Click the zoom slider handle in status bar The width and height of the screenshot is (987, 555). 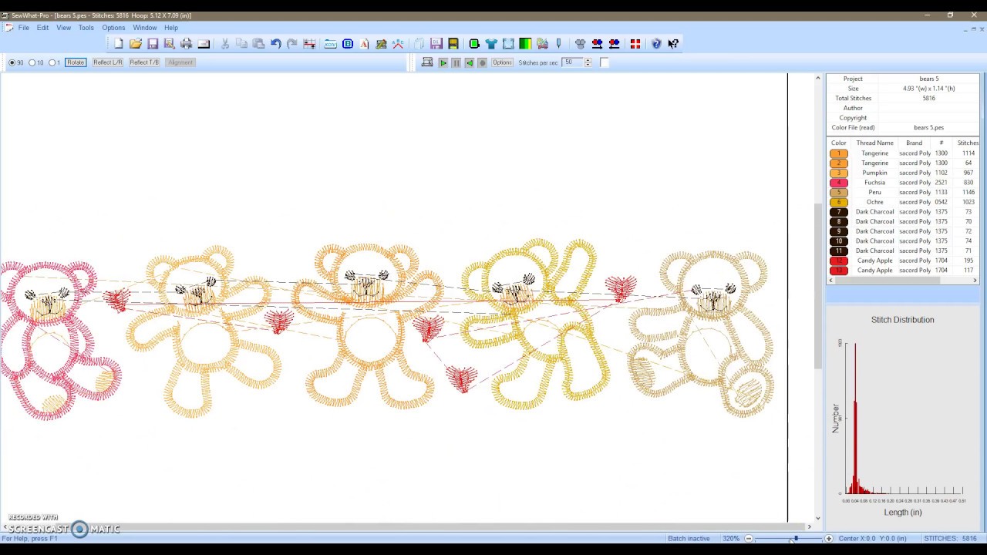coord(796,539)
